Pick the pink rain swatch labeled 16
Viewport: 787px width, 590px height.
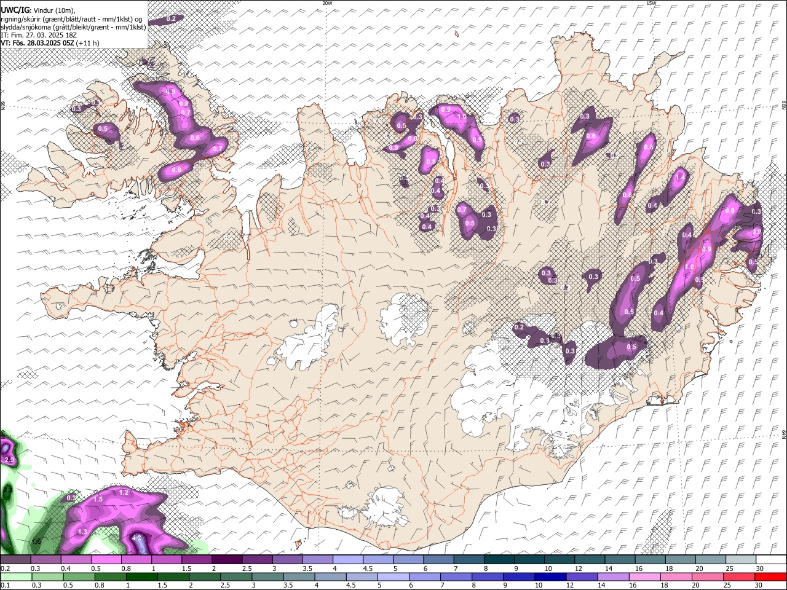pos(646,577)
